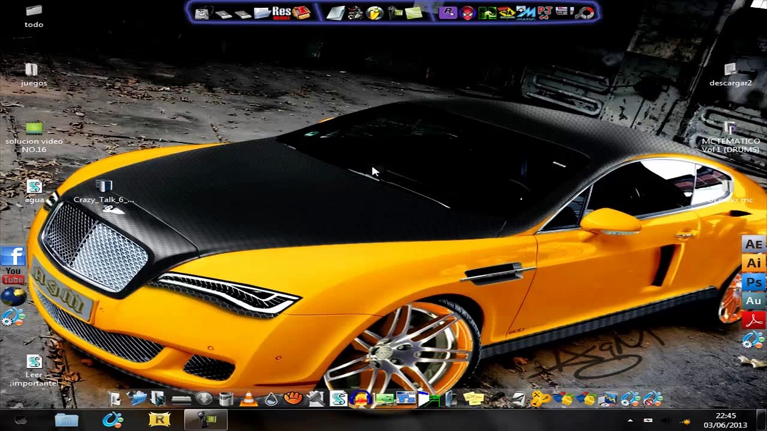Open water drop icon in bottom dock

271,399
